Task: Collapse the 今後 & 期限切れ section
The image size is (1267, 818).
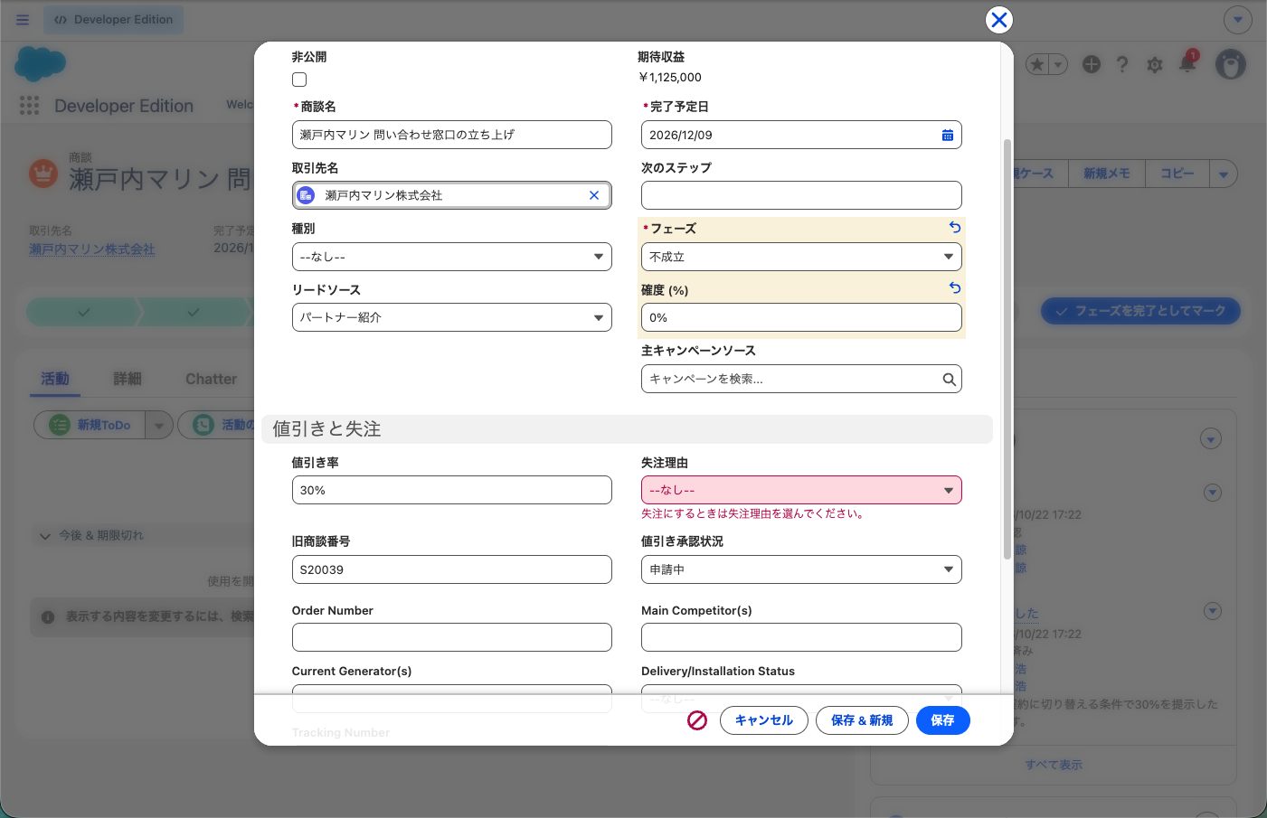Action: click(45, 536)
